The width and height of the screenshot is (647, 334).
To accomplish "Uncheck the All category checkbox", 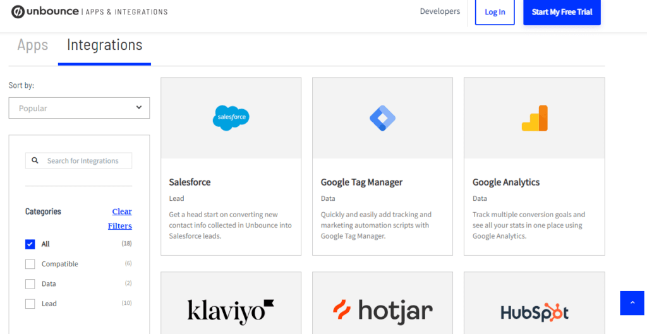I will click(x=30, y=244).
